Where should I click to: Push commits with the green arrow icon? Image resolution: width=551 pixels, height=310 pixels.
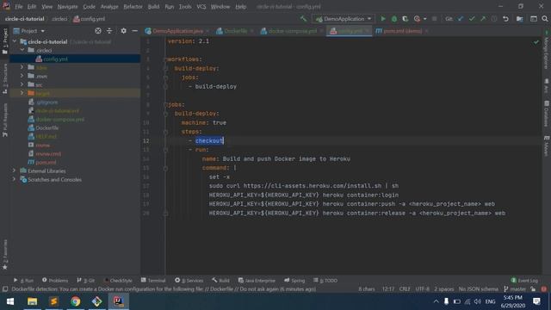coord(483,19)
